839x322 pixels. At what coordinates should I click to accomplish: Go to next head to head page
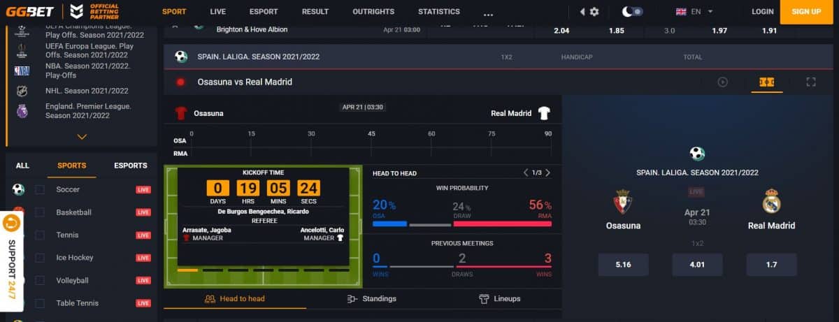(547, 173)
